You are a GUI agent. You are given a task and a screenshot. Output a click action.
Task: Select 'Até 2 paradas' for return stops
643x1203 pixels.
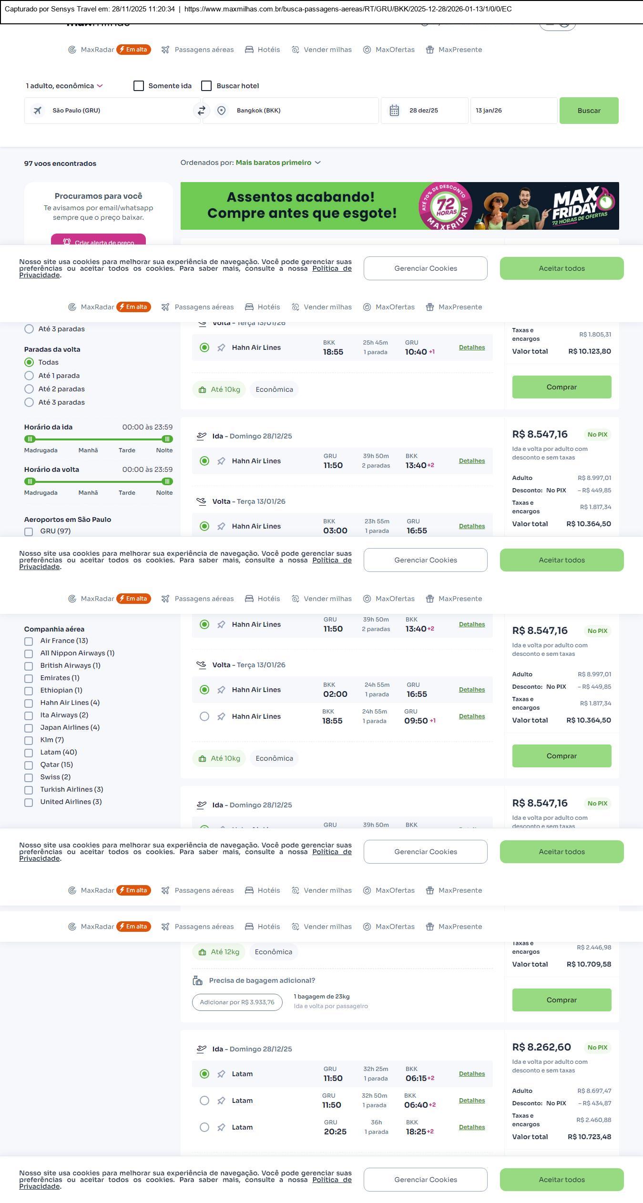click(x=29, y=389)
